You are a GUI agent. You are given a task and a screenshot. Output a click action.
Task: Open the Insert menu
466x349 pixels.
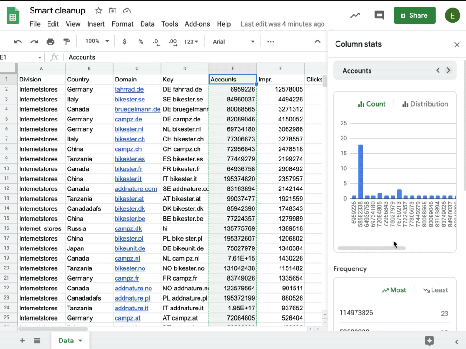coord(96,24)
